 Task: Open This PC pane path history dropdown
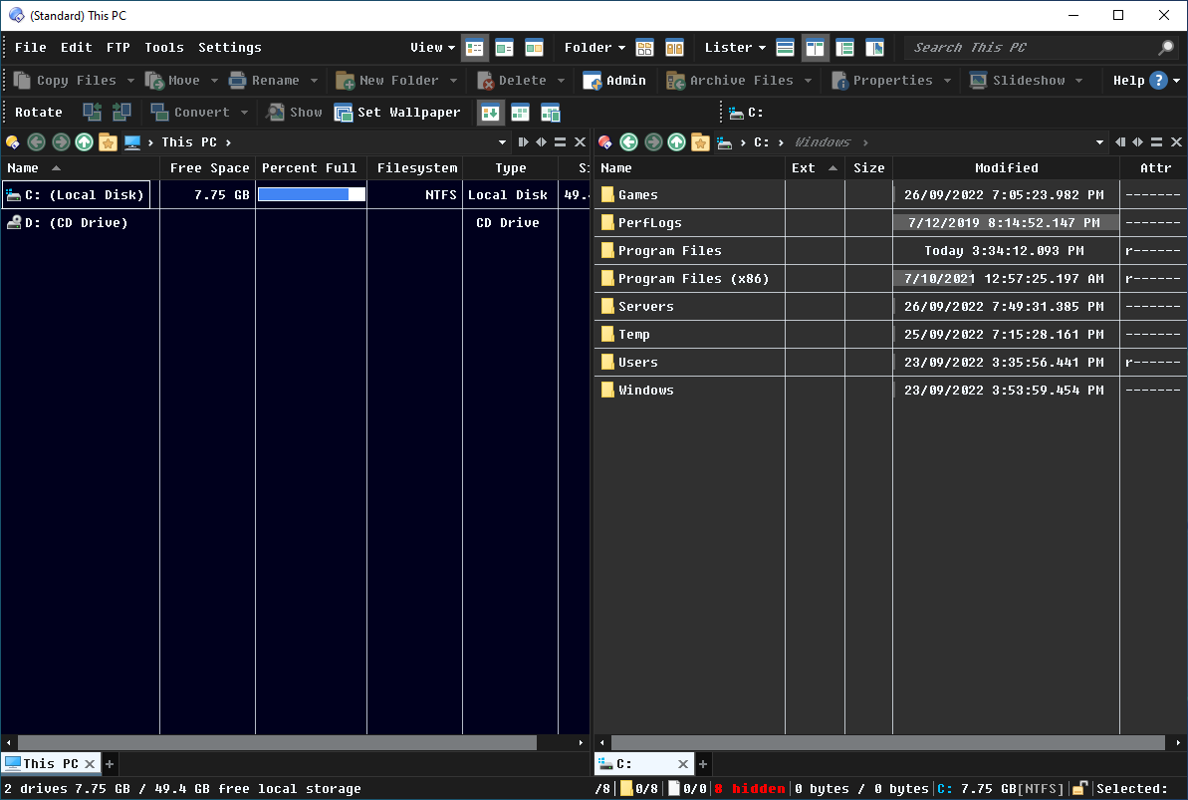(x=502, y=142)
